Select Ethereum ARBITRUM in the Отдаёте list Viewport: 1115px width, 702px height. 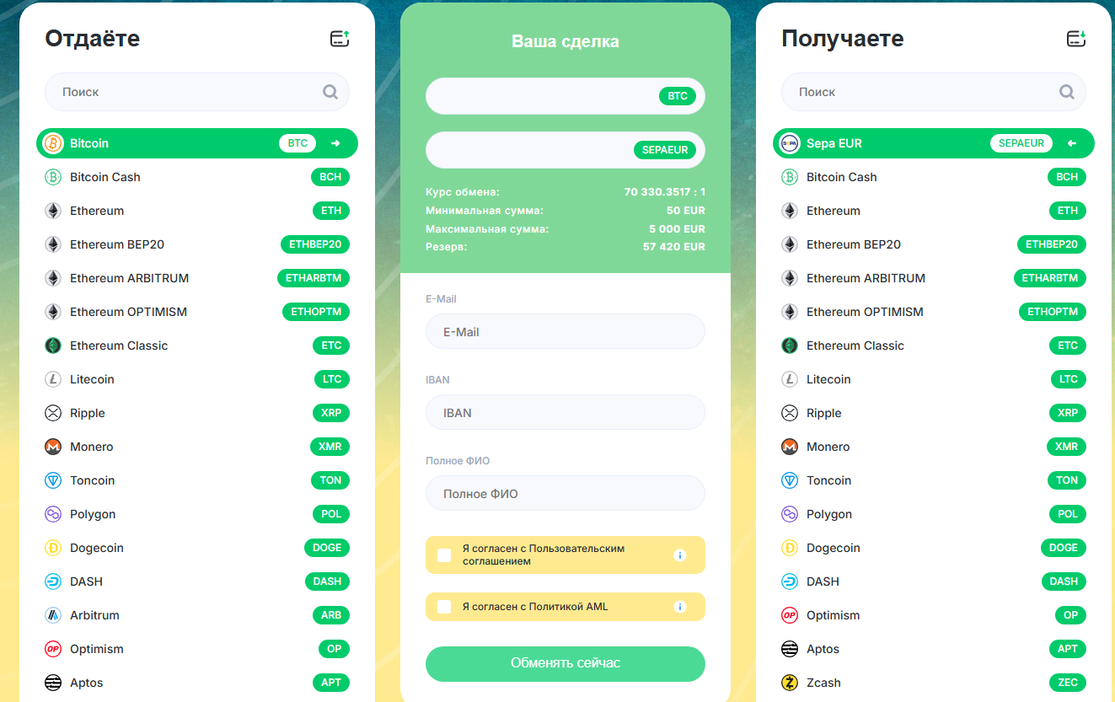pos(197,278)
